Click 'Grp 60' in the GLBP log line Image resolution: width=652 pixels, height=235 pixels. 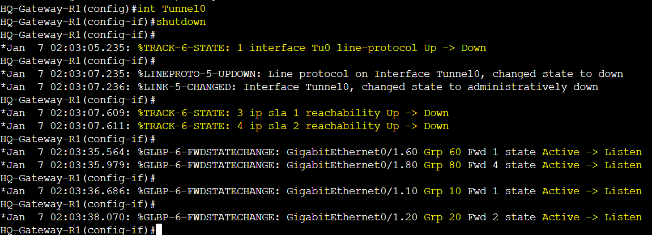click(x=442, y=152)
